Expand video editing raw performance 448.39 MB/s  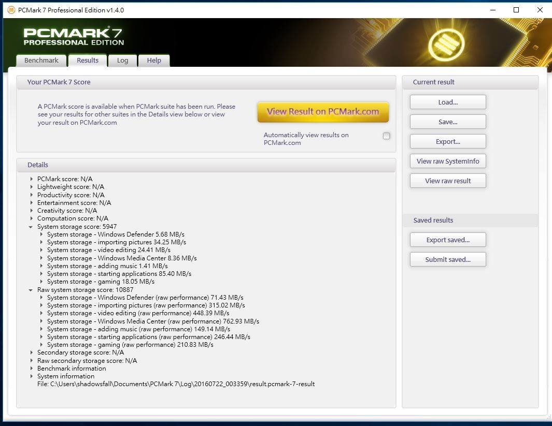[41, 313]
